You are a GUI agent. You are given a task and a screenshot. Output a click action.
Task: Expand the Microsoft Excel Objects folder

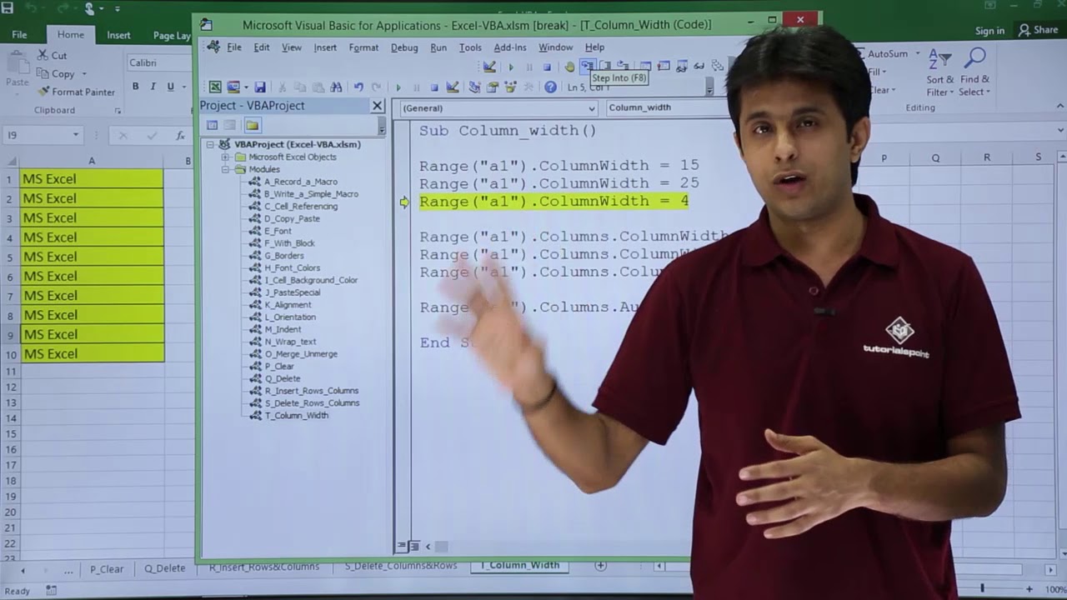pyautogui.click(x=225, y=157)
